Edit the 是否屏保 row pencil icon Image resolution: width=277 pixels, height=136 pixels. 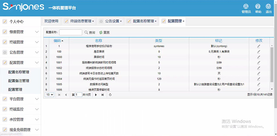tap(259, 52)
